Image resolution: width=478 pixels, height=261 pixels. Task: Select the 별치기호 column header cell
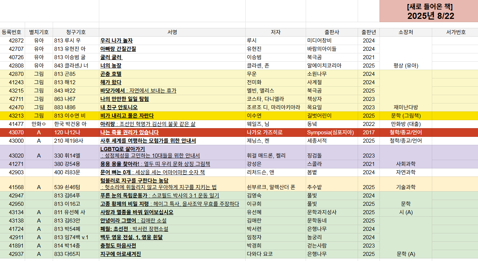pos(39,32)
